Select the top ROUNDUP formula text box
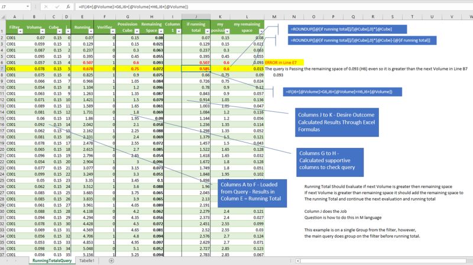 347,29
